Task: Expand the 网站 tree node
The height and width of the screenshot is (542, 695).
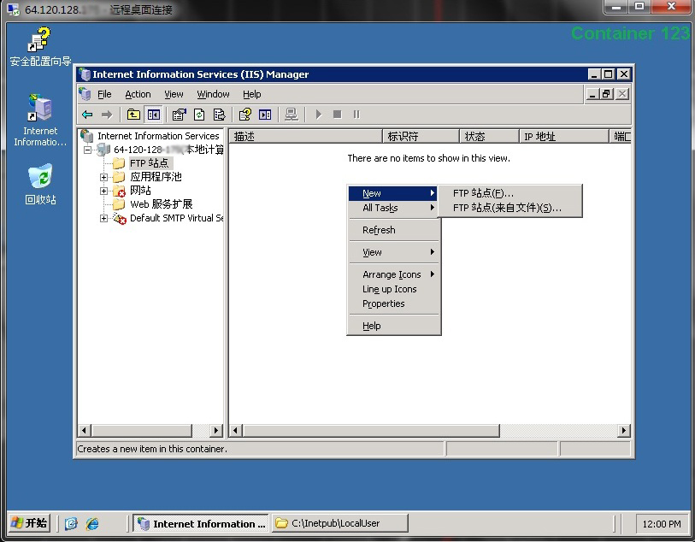Action: click(104, 191)
